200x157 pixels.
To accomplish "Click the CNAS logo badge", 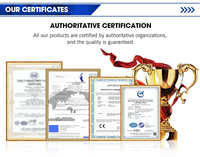I will [x=141, y=125].
